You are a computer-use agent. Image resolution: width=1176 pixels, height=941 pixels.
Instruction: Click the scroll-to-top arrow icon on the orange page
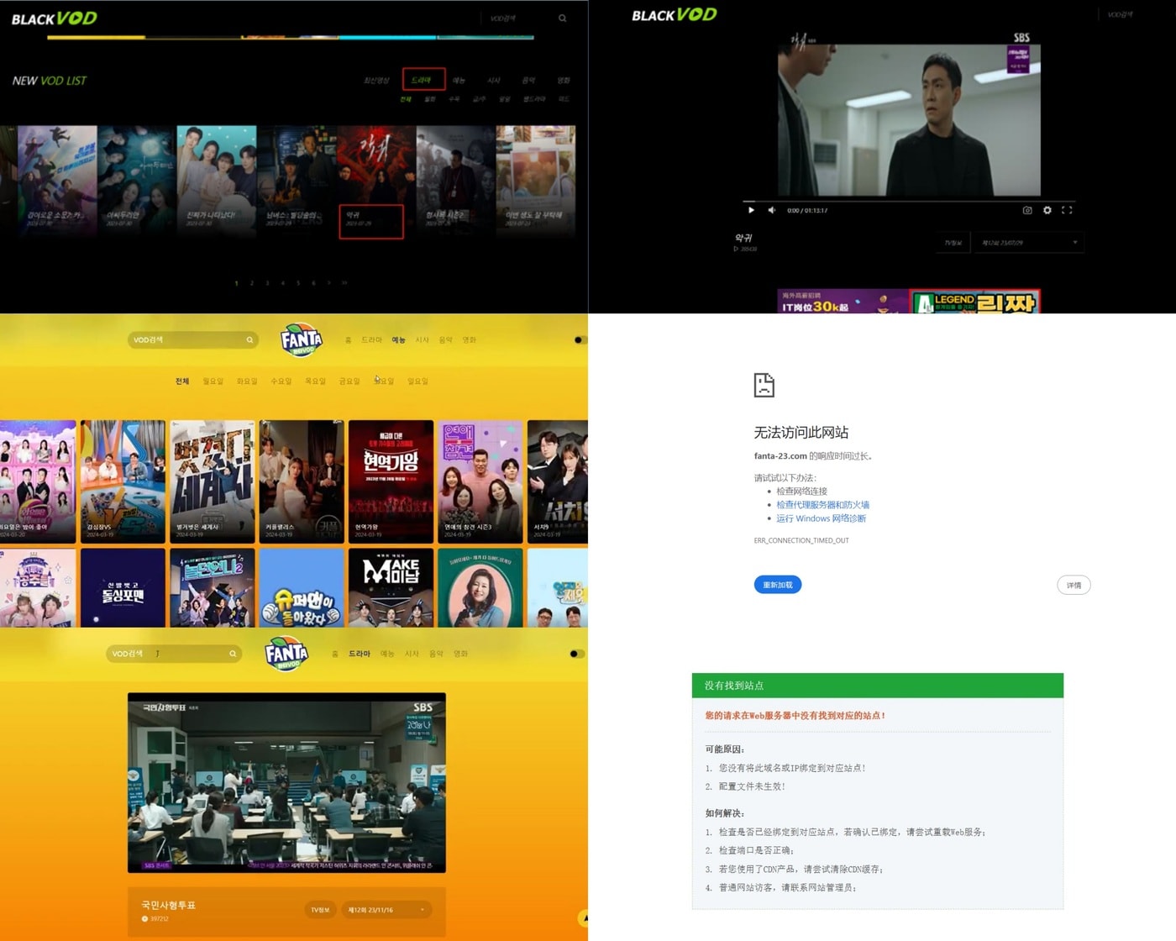pyautogui.click(x=583, y=918)
